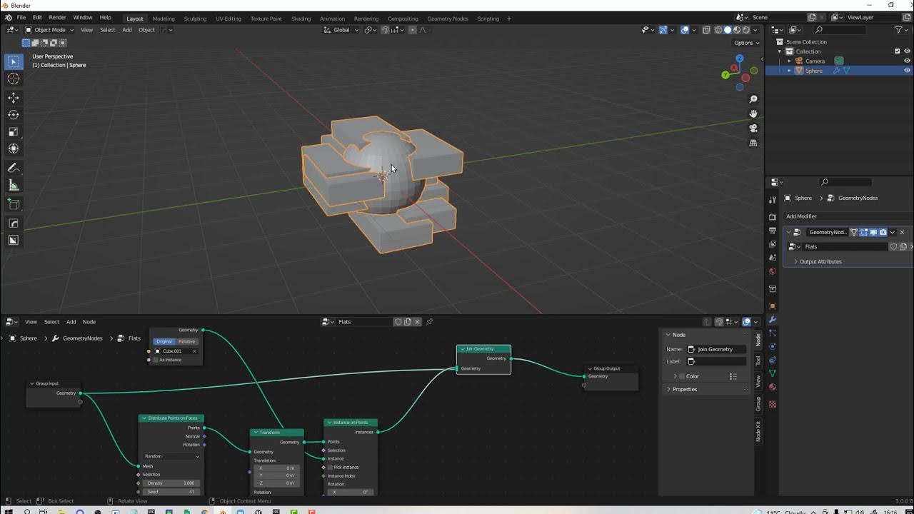This screenshot has height=514, width=914.
Task: Enable the As Instance checkbox
Action: pos(156,360)
